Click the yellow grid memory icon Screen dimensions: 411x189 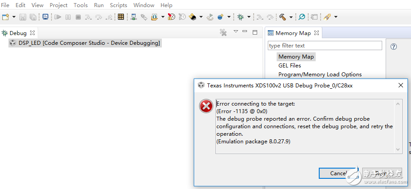tap(121, 17)
